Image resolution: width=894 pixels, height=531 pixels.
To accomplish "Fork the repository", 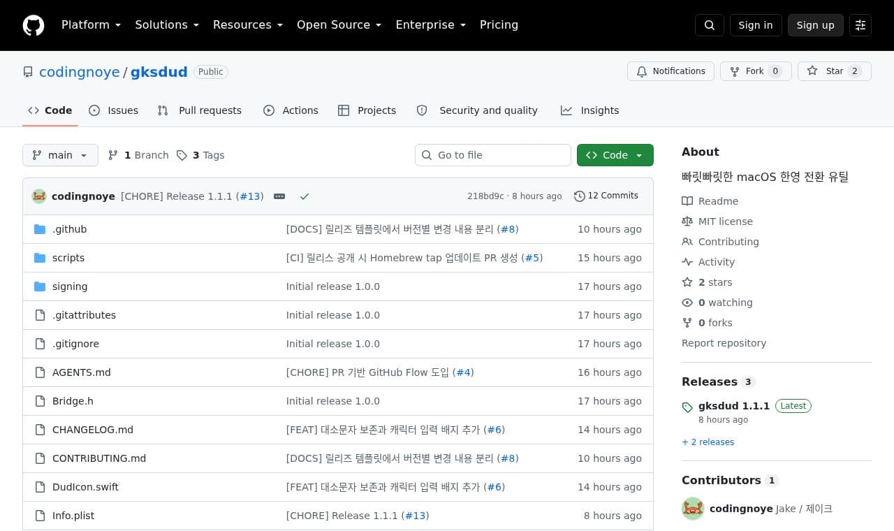I will click(756, 71).
